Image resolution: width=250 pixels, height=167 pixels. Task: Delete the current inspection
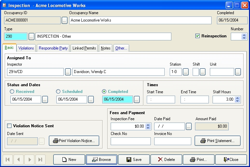coord(166,160)
